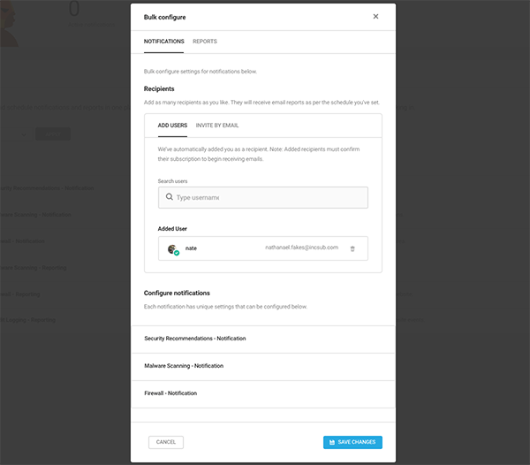530x465 pixels.
Task: Click the Configure notifications heading
Action: point(177,293)
